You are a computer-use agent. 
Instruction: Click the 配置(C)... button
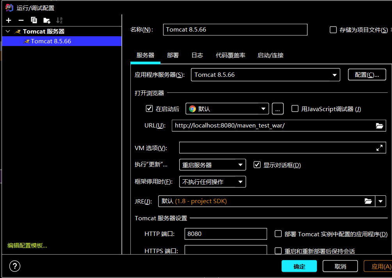(x=367, y=75)
